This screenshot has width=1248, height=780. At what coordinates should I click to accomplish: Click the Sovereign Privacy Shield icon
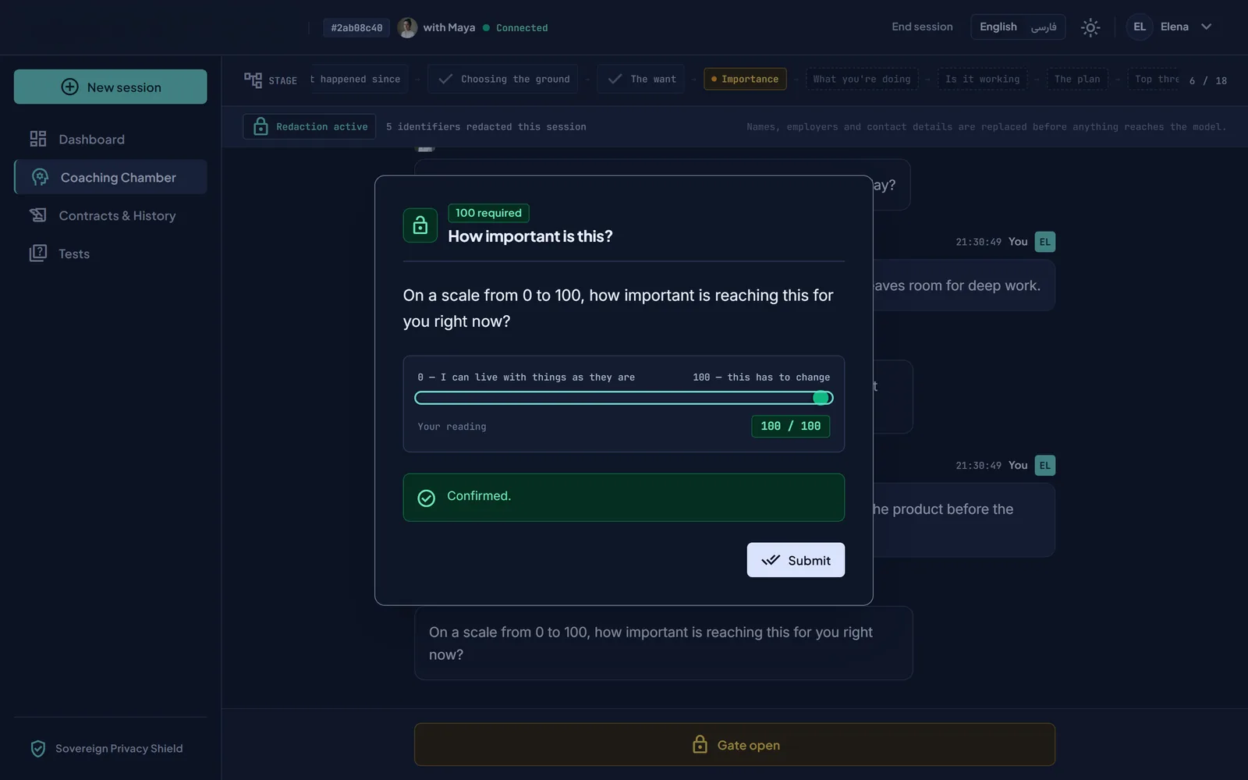tap(37, 749)
